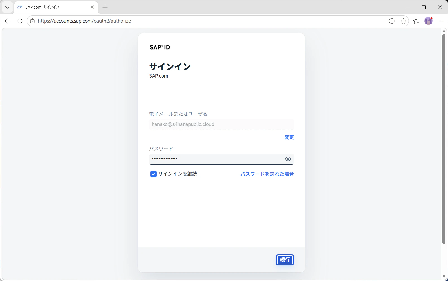Click the サインイン heading text
448x281 pixels.
pyautogui.click(x=170, y=67)
